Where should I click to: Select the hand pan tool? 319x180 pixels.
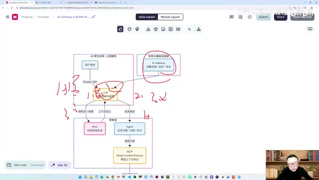[x=120, y=29]
